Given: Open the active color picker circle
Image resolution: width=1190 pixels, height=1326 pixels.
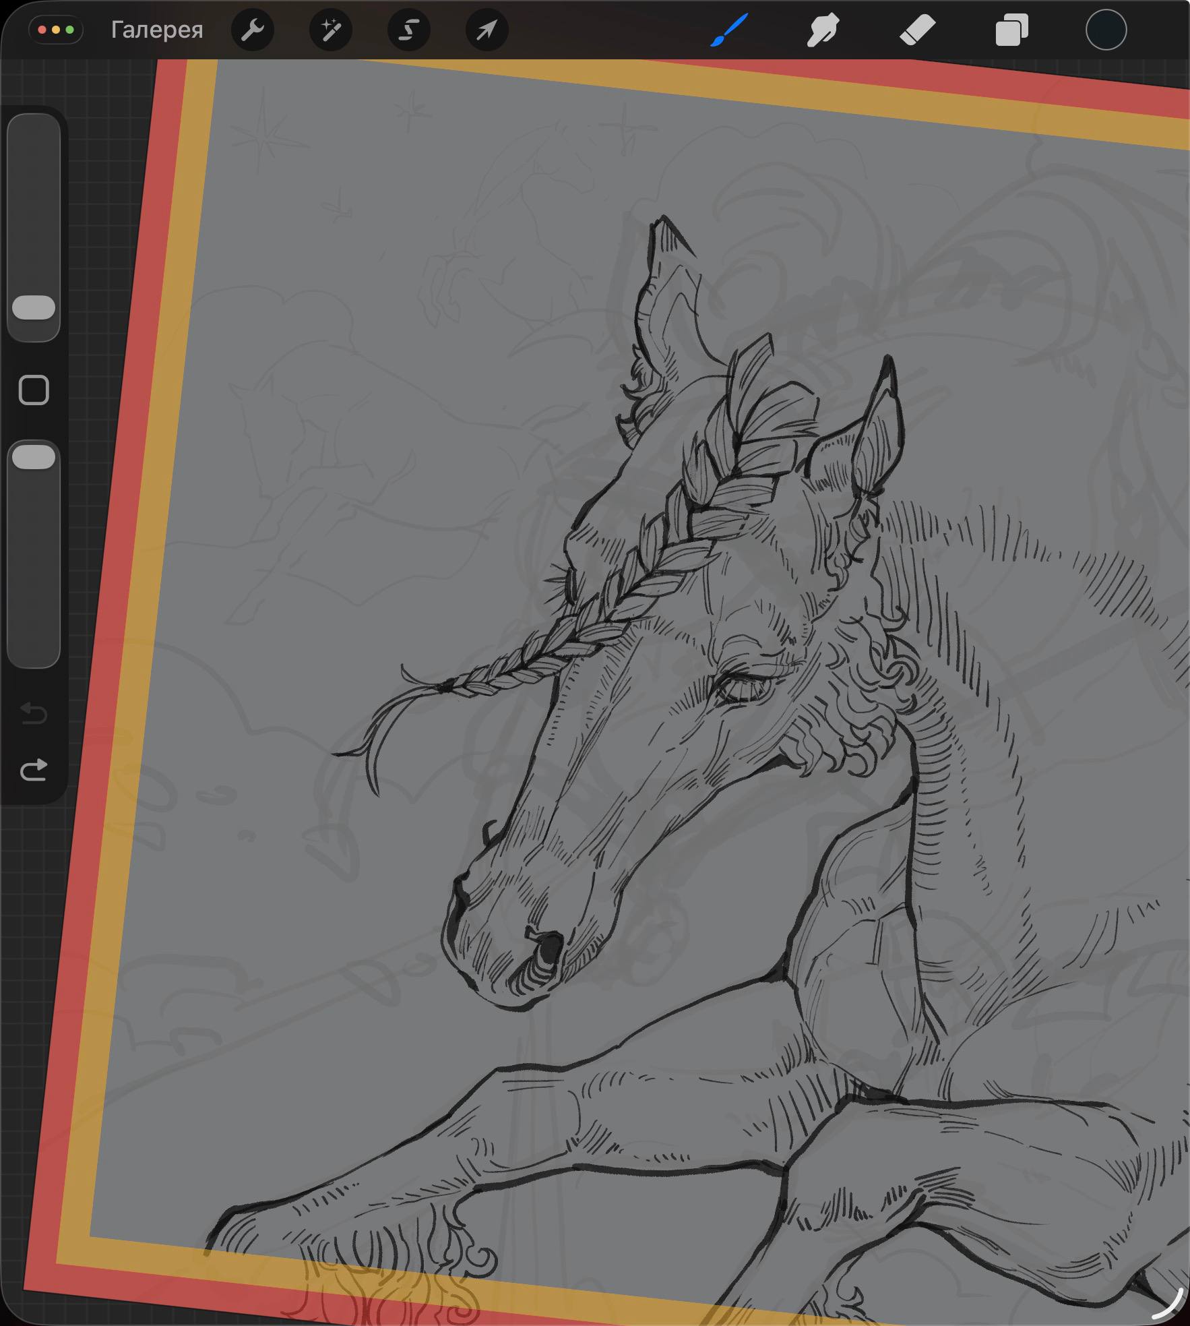Looking at the screenshot, I should pyautogui.click(x=1106, y=30).
